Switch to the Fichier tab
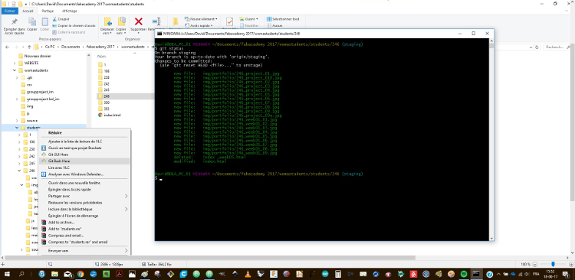The image size is (575, 280). point(9,11)
